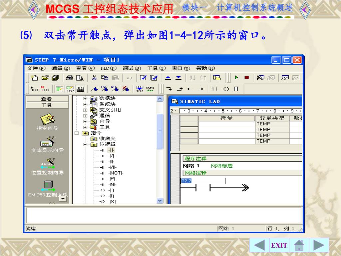The width and height of the screenshot is (341, 256).
Task: Open Print Preview from the toolbar
Action: [x=80, y=77]
